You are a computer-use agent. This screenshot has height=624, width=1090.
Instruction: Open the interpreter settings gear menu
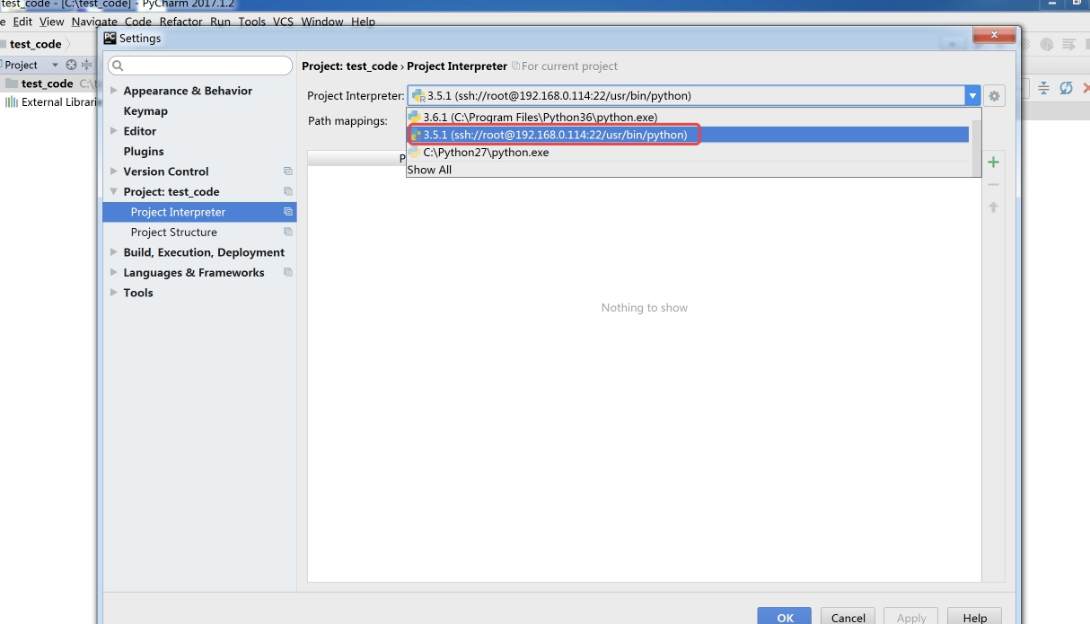click(994, 96)
